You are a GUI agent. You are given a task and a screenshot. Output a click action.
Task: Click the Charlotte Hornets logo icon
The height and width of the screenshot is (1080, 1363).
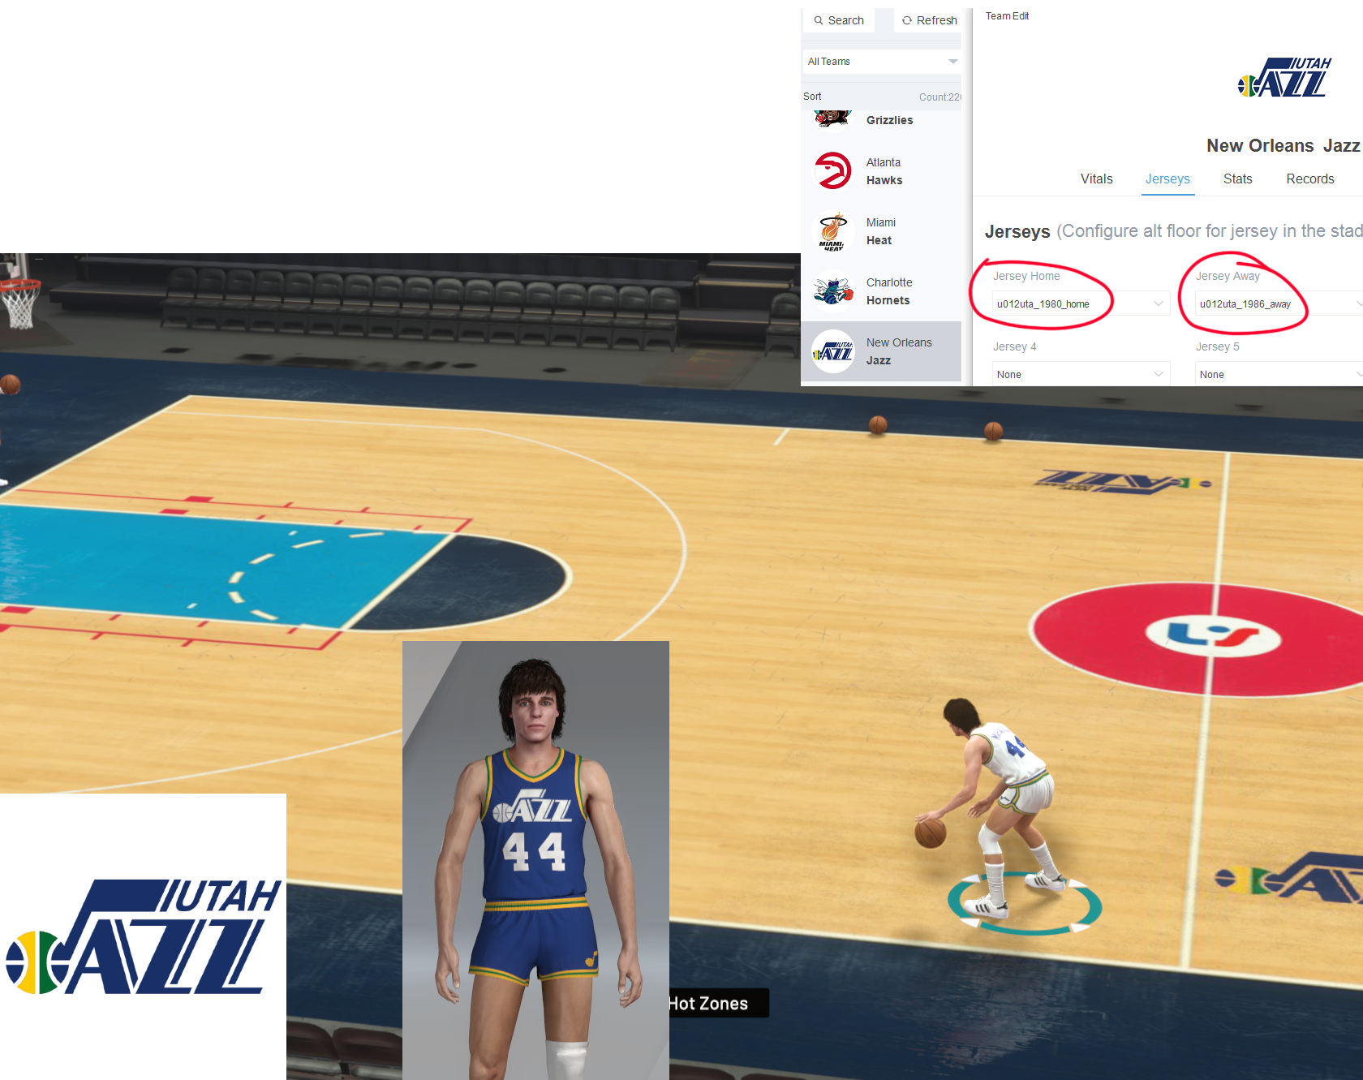[x=833, y=291]
